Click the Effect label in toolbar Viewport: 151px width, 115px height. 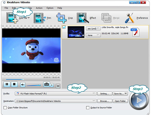point(93,18)
